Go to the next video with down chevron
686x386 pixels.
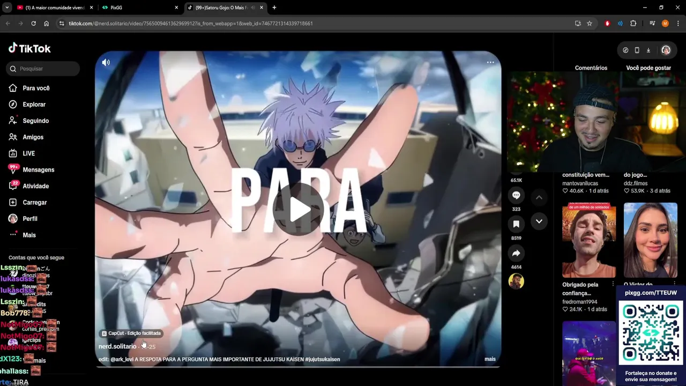539,221
